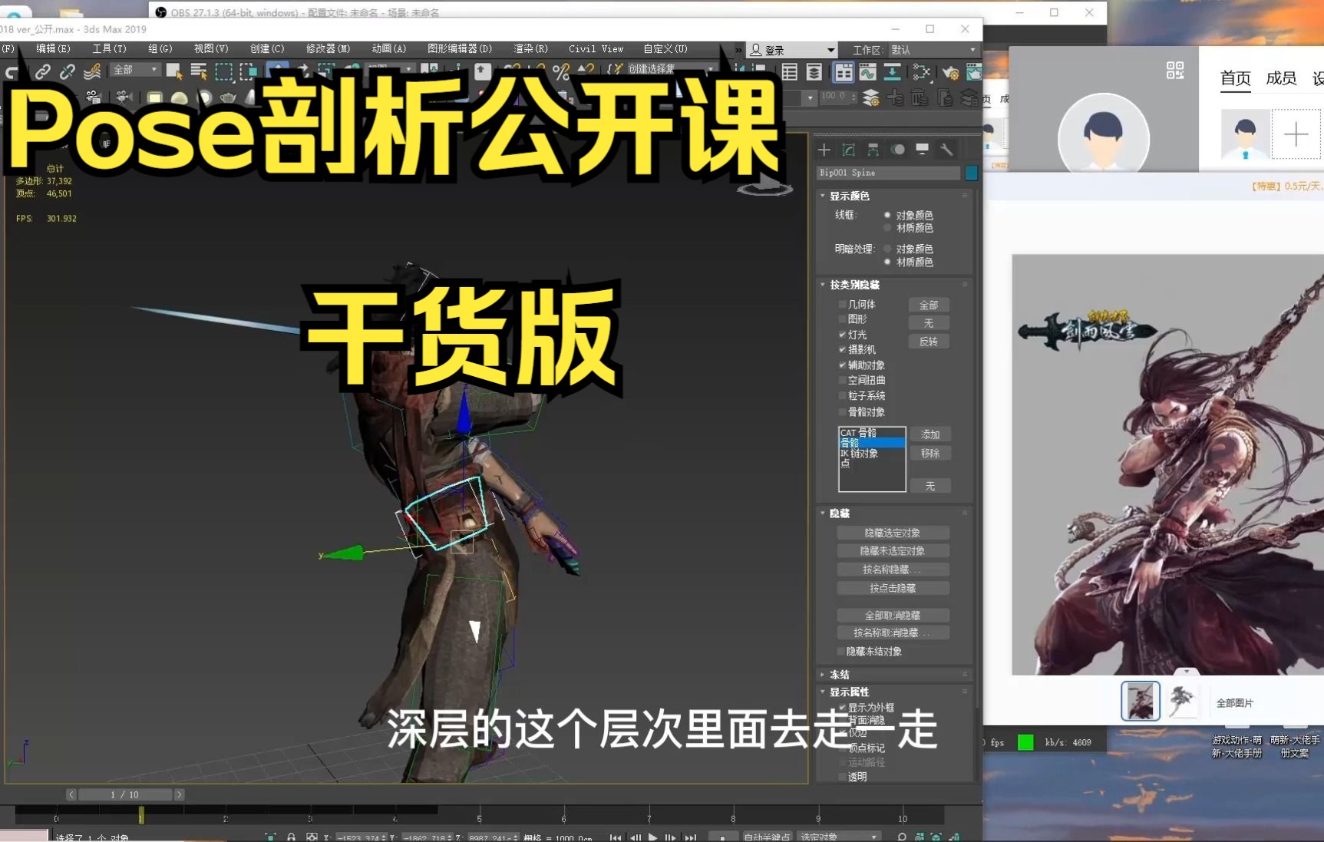Select wireframe object color radio
This screenshot has width=1324, height=842.
(x=887, y=216)
